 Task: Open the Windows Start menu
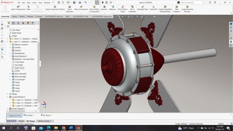click(x=3, y=128)
